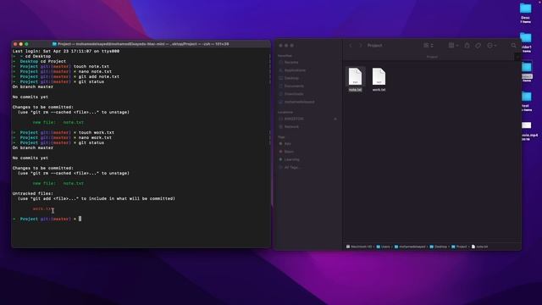Open All Tags… in Finder sidebar
This screenshot has width=542, height=305.
pyautogui.click(x=291, y=168)
